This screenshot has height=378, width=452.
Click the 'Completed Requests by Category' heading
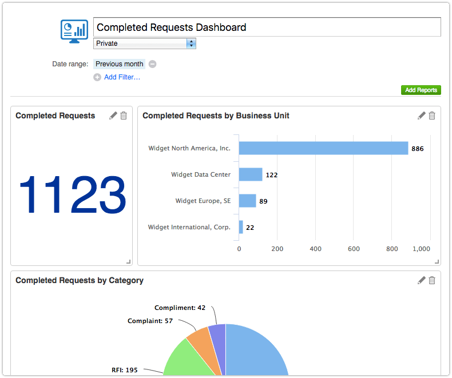[x=80, y=280]
